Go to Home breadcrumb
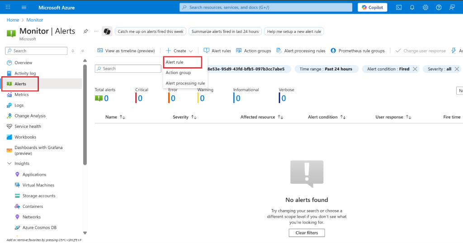This screenshot has height=243, width=463. (x=13, y=20)
